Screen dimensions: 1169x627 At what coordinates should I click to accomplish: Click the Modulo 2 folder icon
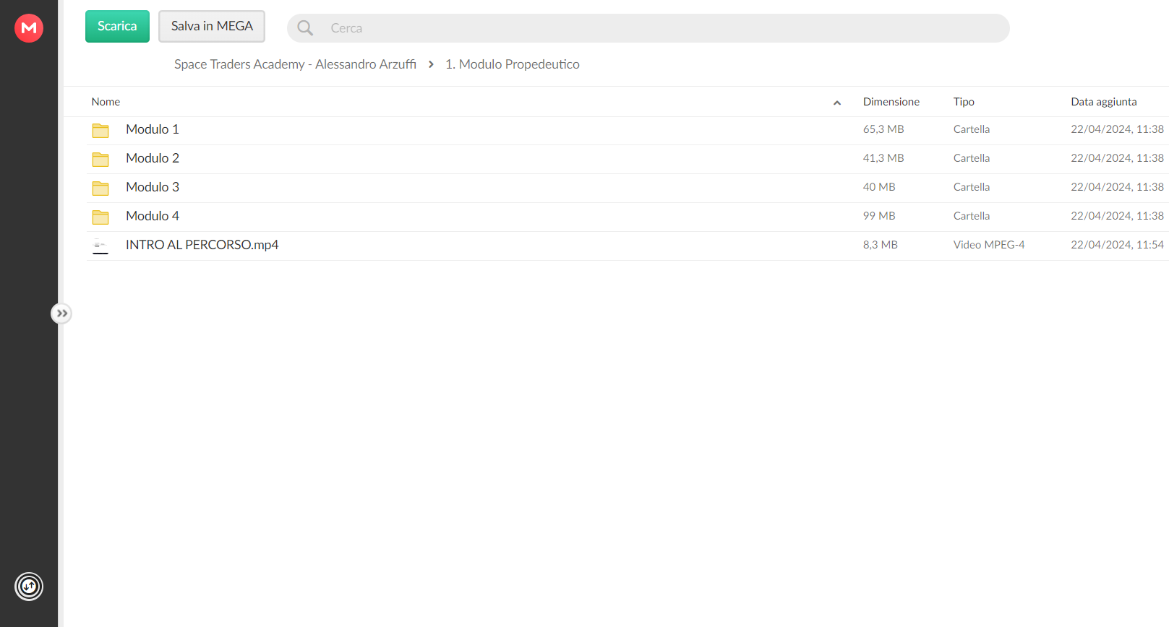click(100, 159)
